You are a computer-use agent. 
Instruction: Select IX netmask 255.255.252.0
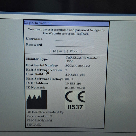coord(75,88)
